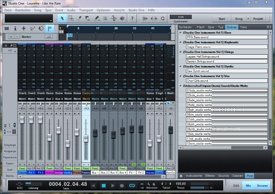The width and height of the screenshot is (275, 194).
Task: Click the Start marker in timeline
Action: (x=70, y=35)
